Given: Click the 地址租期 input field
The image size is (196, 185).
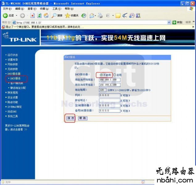Looking at the screenshot, I should pos(102,90).
